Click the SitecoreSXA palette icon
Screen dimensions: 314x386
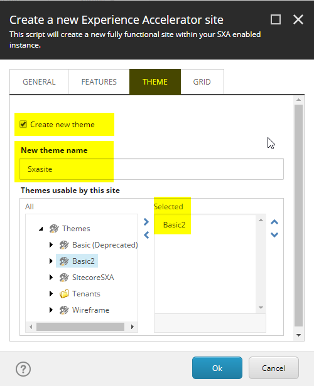64,278
